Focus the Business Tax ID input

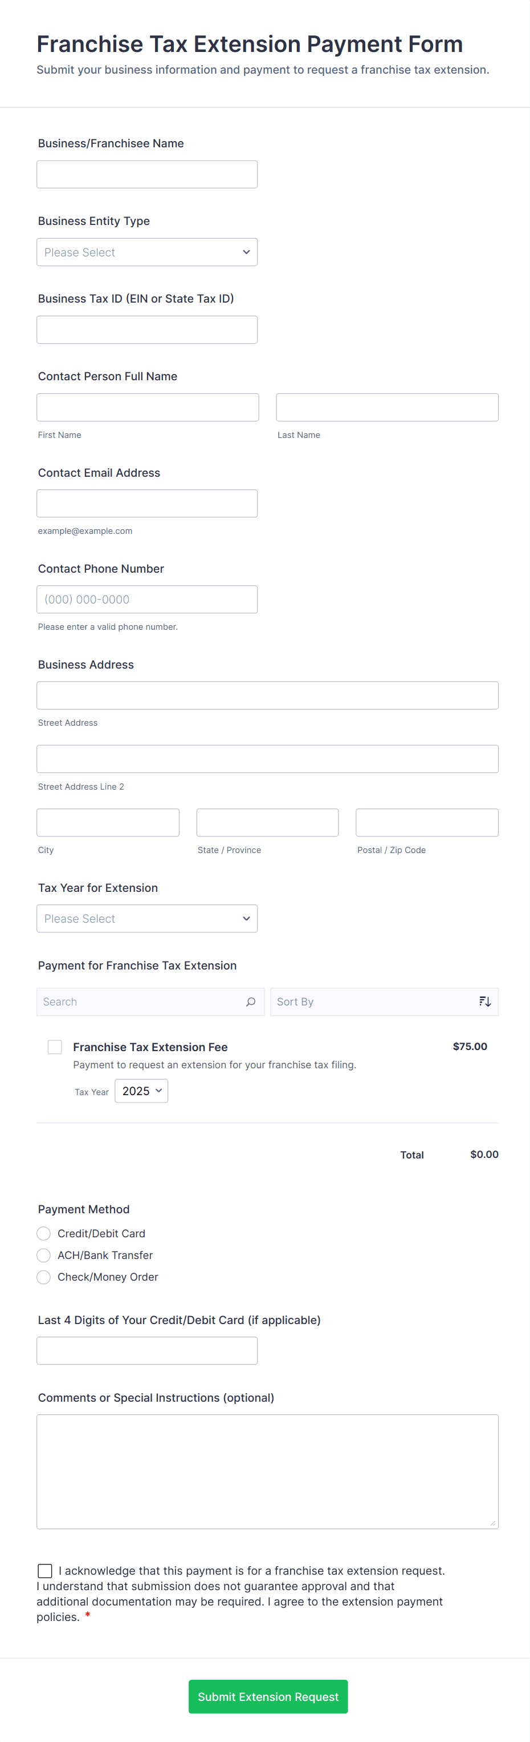pos(146,330)
